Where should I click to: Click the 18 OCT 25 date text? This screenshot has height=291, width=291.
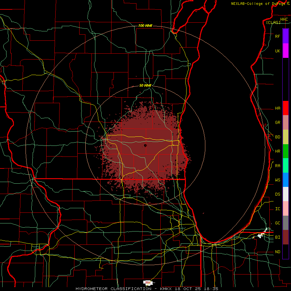(188, 289)
